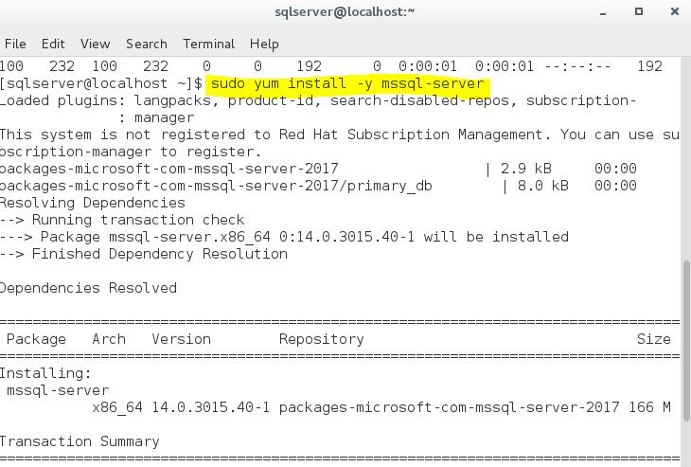Image resolution: width=691 pixels, height=467 pixels.
Task: Click the Size column header
Action: 653,339
